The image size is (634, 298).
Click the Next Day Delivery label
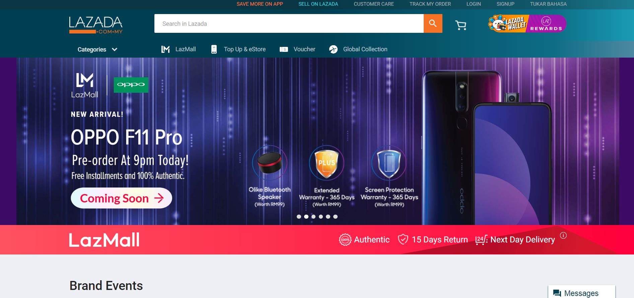(x=522, y=240)
